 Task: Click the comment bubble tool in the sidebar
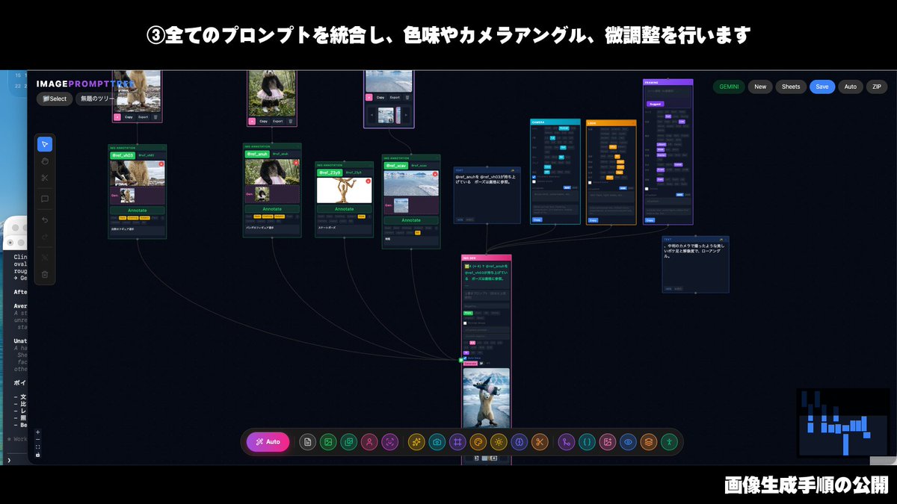click(x=45, y=199)
